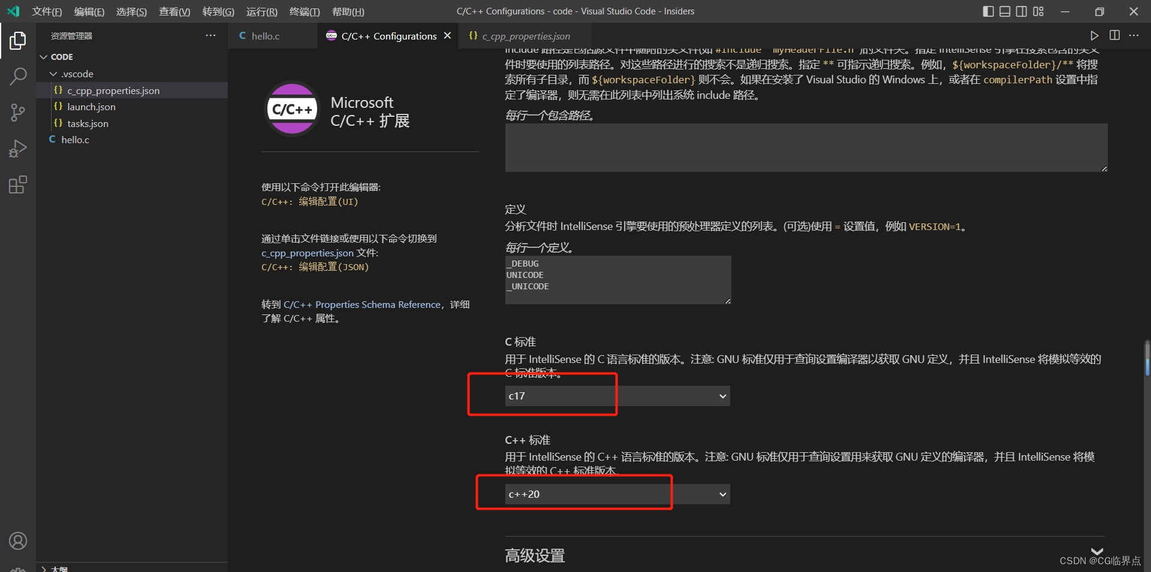Click the include path text area
This screenshot has height=572, width=1151.
point(806,148)
